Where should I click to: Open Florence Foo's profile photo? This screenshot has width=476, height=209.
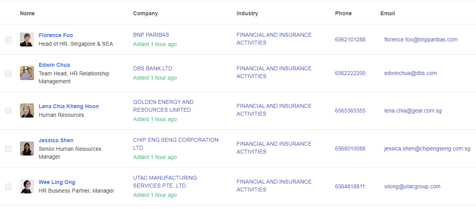click(27, 39)
